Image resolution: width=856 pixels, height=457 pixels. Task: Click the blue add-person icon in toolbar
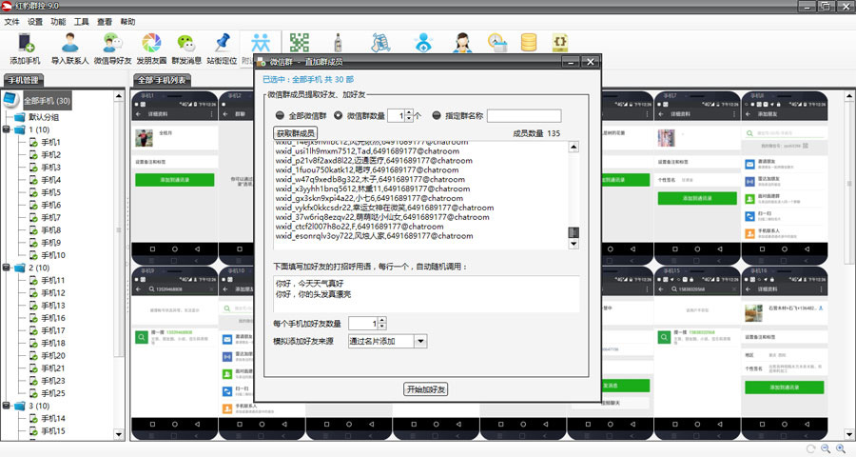point(423,43)
